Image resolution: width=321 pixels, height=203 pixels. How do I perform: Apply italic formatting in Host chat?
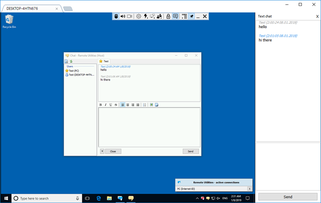point(105,105)
